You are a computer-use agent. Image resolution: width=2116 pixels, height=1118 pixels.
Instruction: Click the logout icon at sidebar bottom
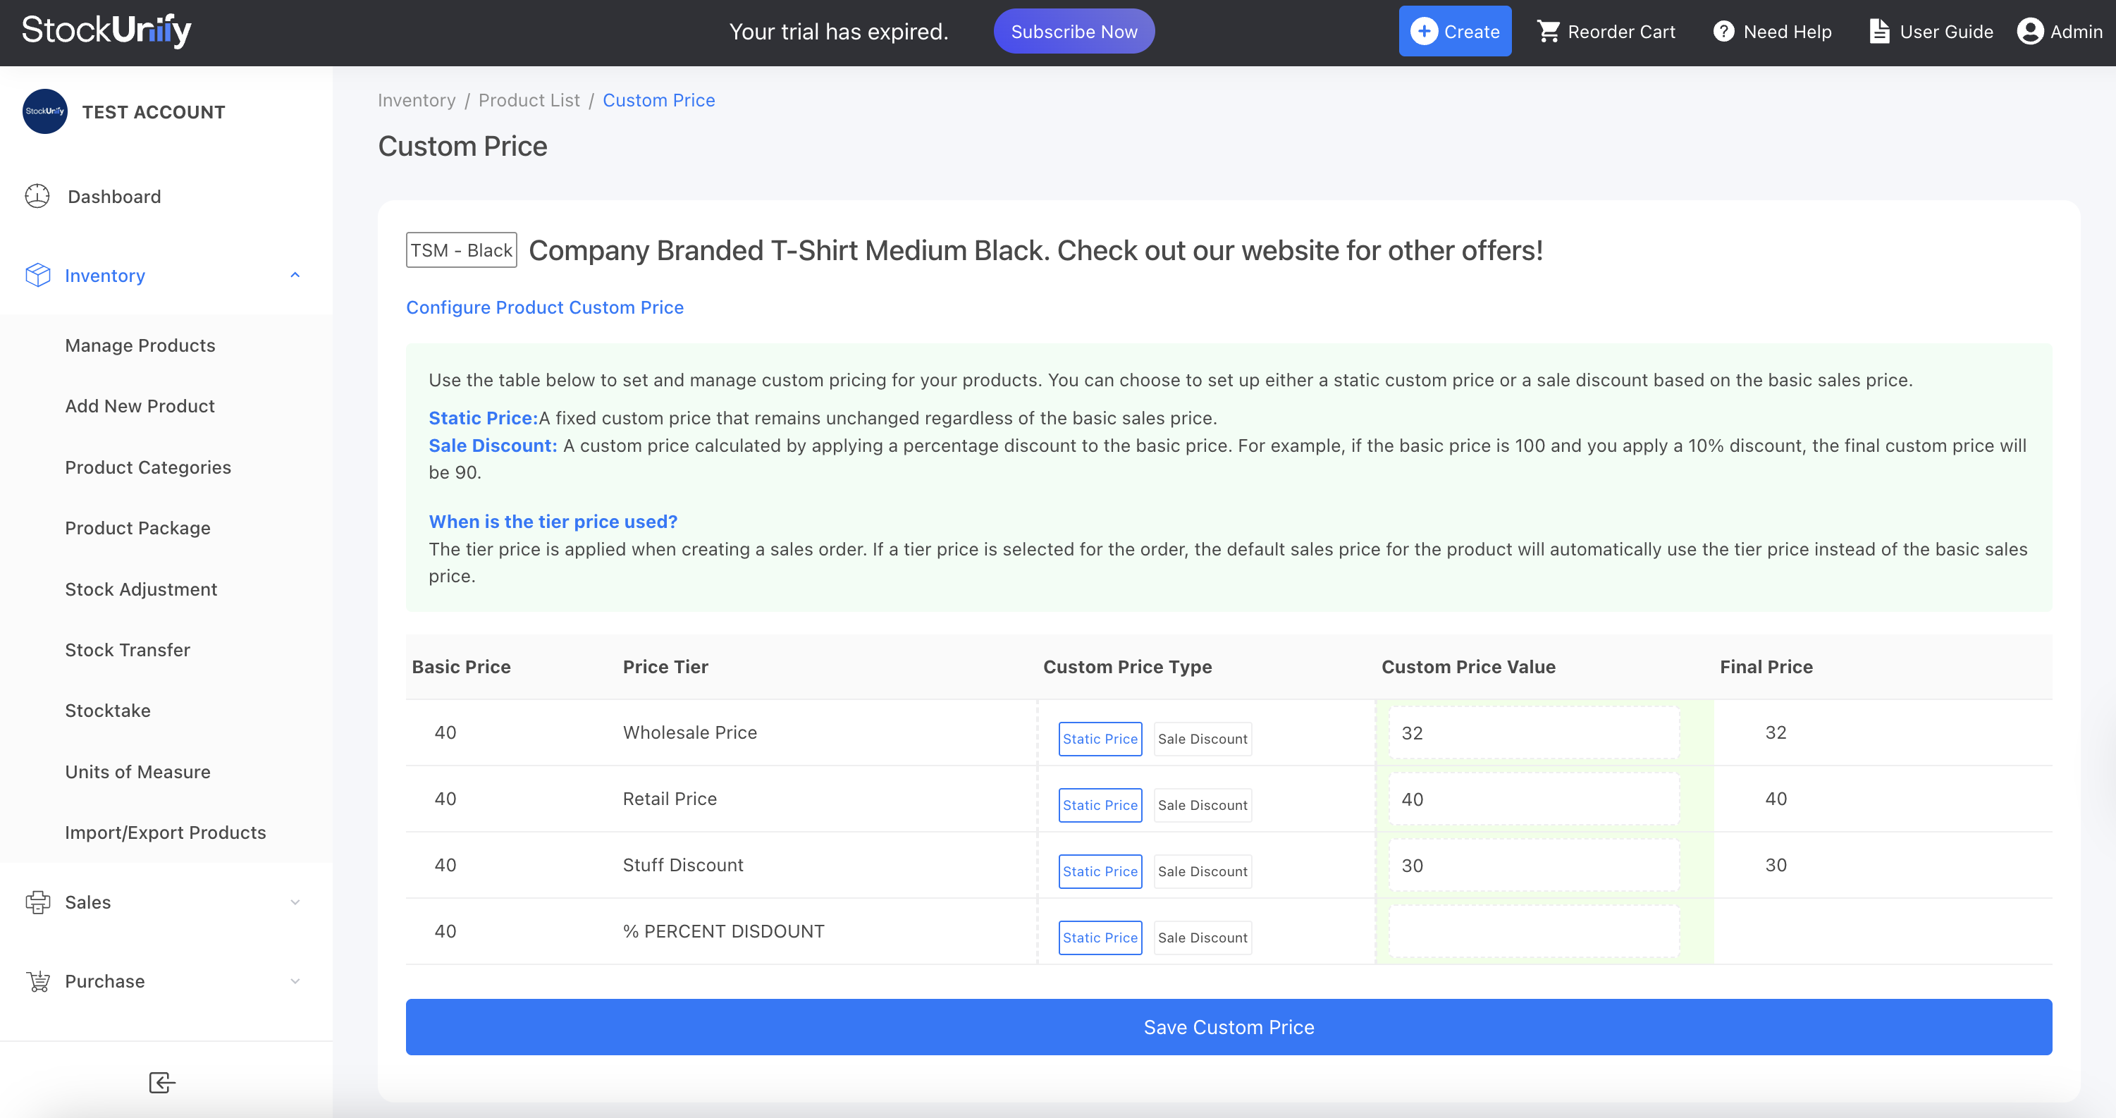(x=161, y=1083)
